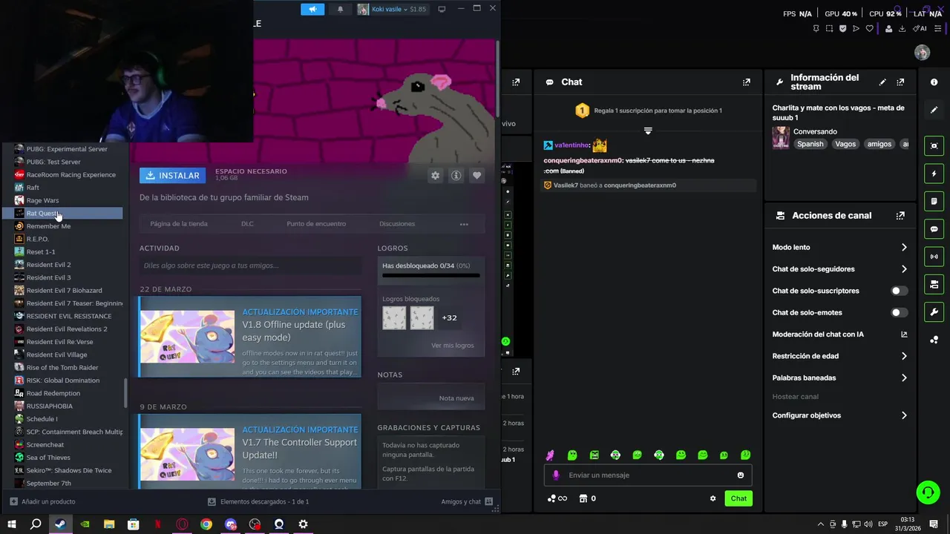The width and height of the screenshot is (950, 534).
Task: Select Sea of Thieves in library
Action: pos(62,458)
